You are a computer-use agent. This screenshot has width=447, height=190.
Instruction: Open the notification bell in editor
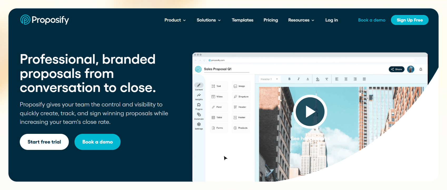pos(421,69)
